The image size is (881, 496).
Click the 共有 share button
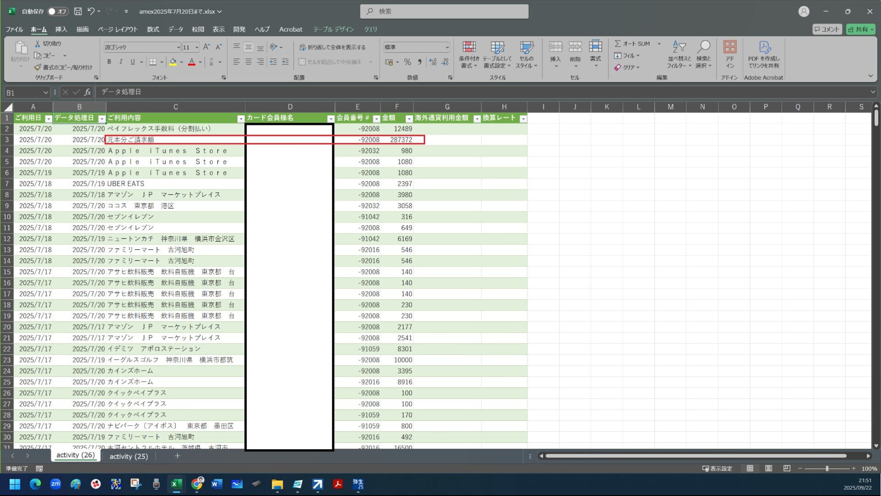[x=860, y=29]
